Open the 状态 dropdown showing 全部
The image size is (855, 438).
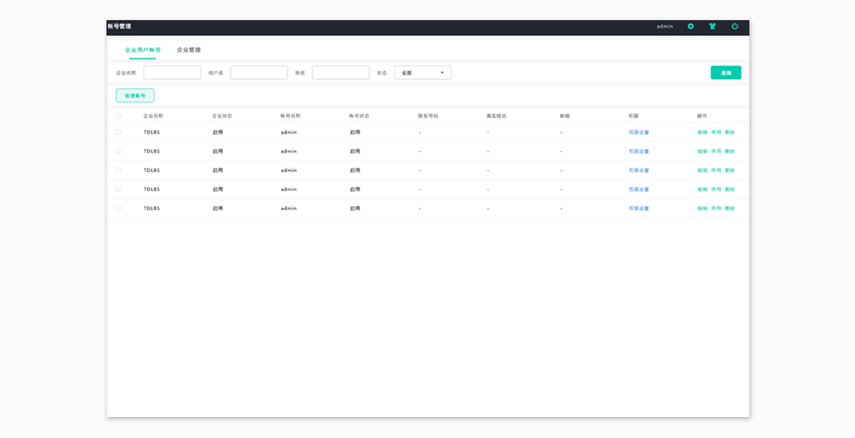[x=423, y=73]
